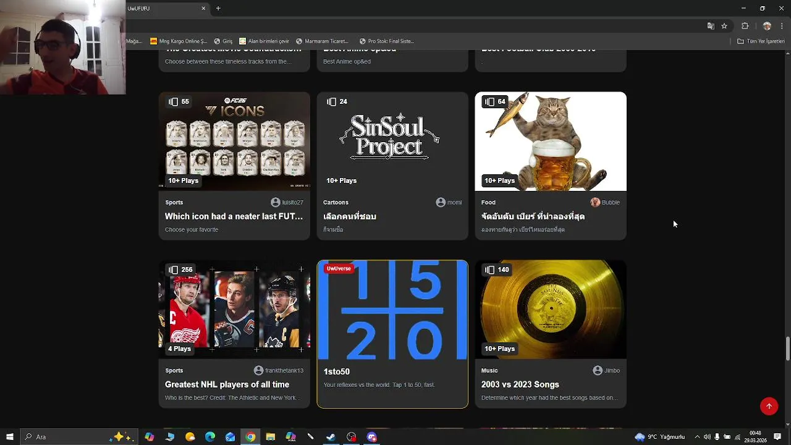Image resolution: width=791 pixels, height=445 pixels.
Task: Open the taskbar clock showing 00:48
Action: click(755, 437)
